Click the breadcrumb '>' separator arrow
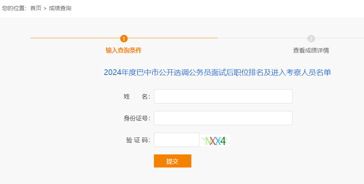 click(45, 8)
